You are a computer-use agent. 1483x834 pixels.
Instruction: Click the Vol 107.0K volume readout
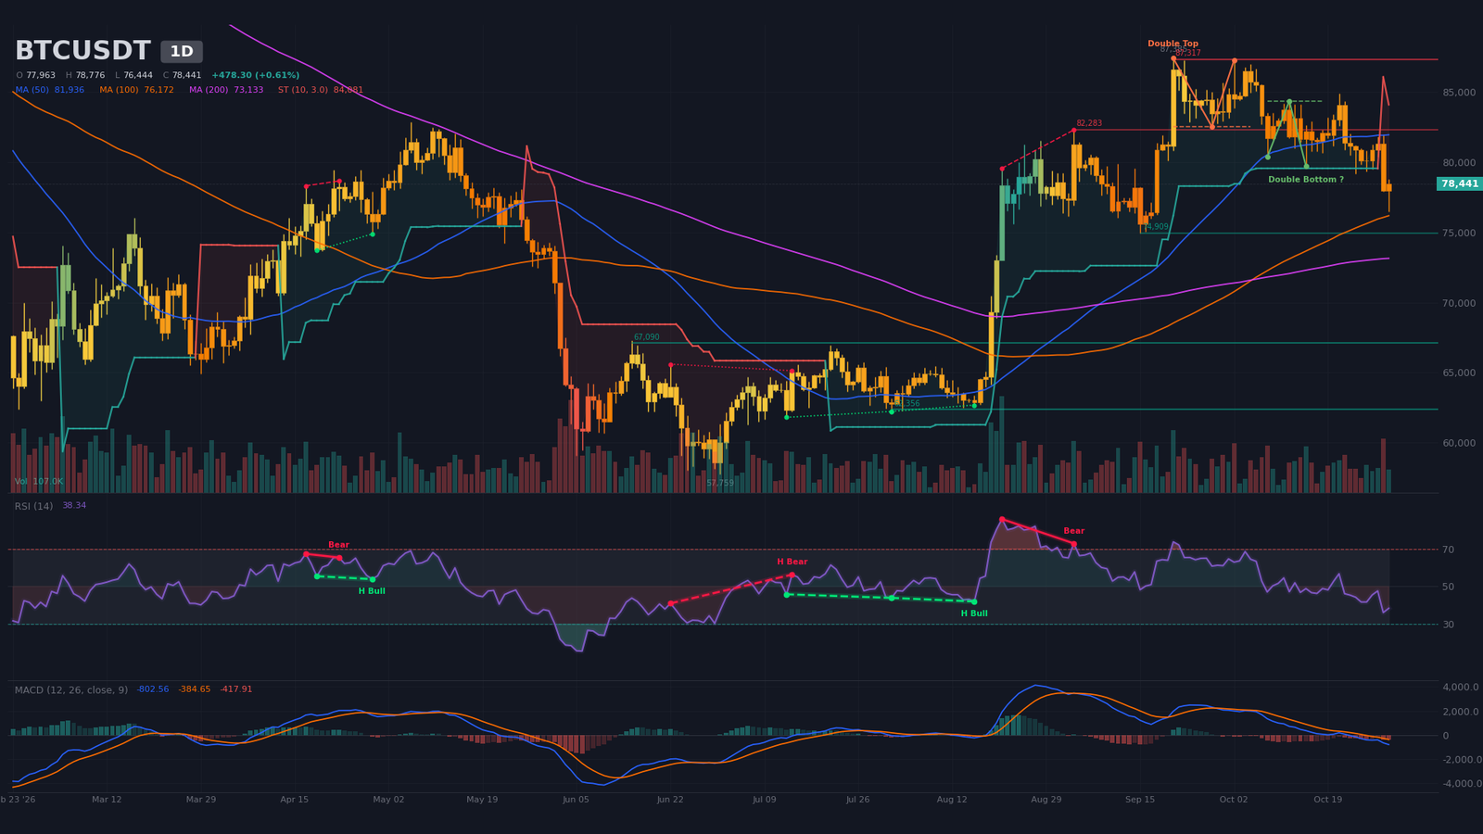coord(39,482)
